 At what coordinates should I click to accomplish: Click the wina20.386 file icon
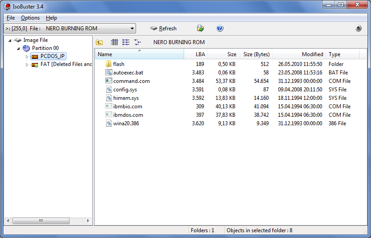pos(109,123)
